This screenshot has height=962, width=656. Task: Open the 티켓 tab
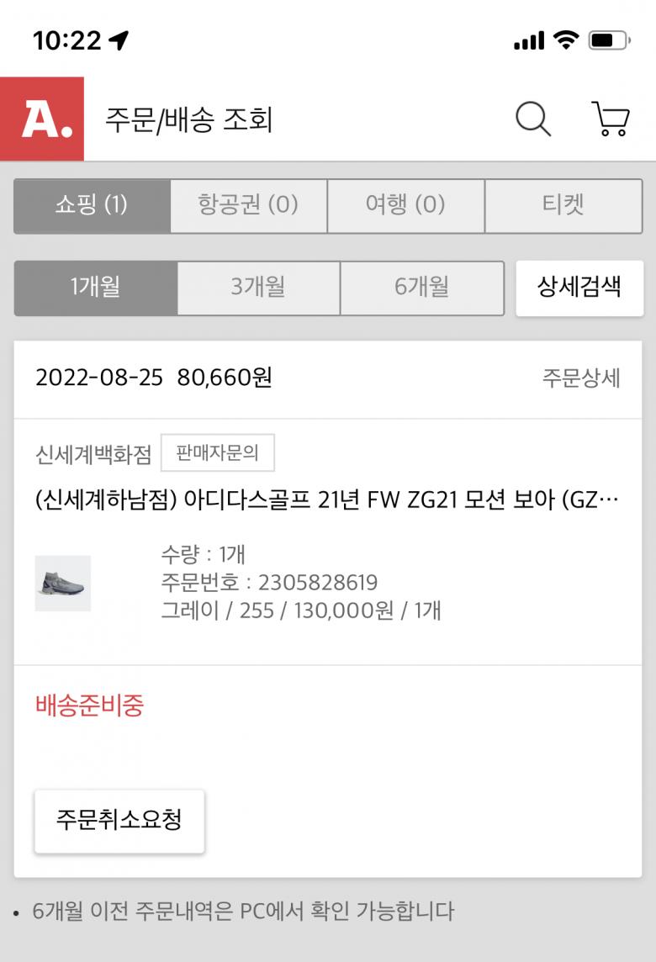(563, 205)
